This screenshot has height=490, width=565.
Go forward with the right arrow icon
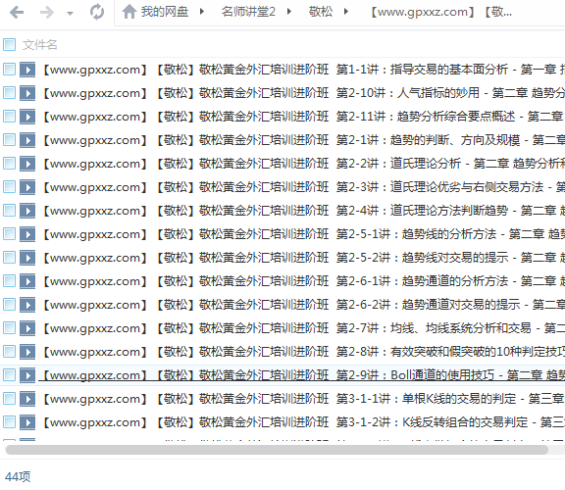[x=47, y=13]
